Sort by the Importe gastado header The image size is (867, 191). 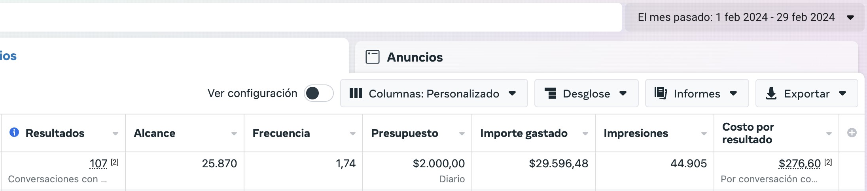(524, 133)
